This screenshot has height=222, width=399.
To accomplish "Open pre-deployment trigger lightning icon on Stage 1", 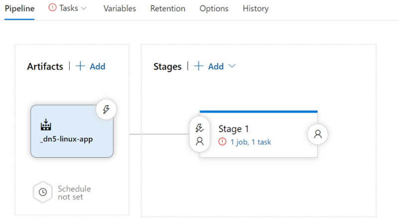I will pyautogui.click(x=199, y=128).
